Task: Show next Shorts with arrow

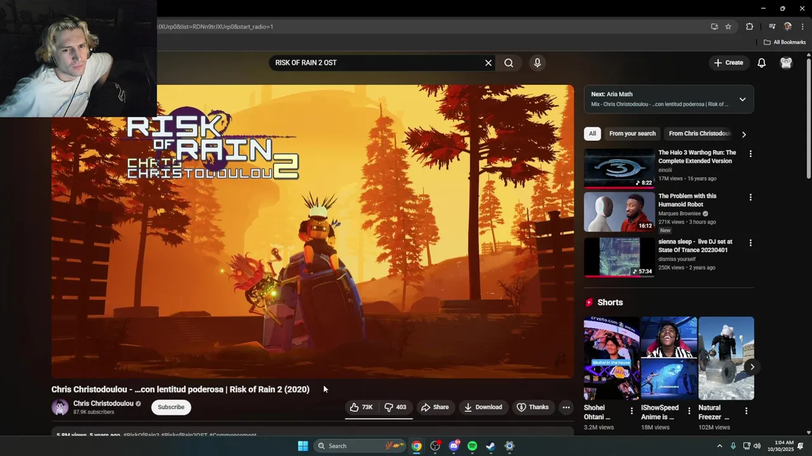Action: [x=752, y=367]
